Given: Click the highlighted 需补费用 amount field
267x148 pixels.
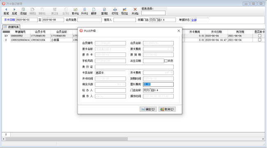Looking at the screenshot, I should pos(158,84).
